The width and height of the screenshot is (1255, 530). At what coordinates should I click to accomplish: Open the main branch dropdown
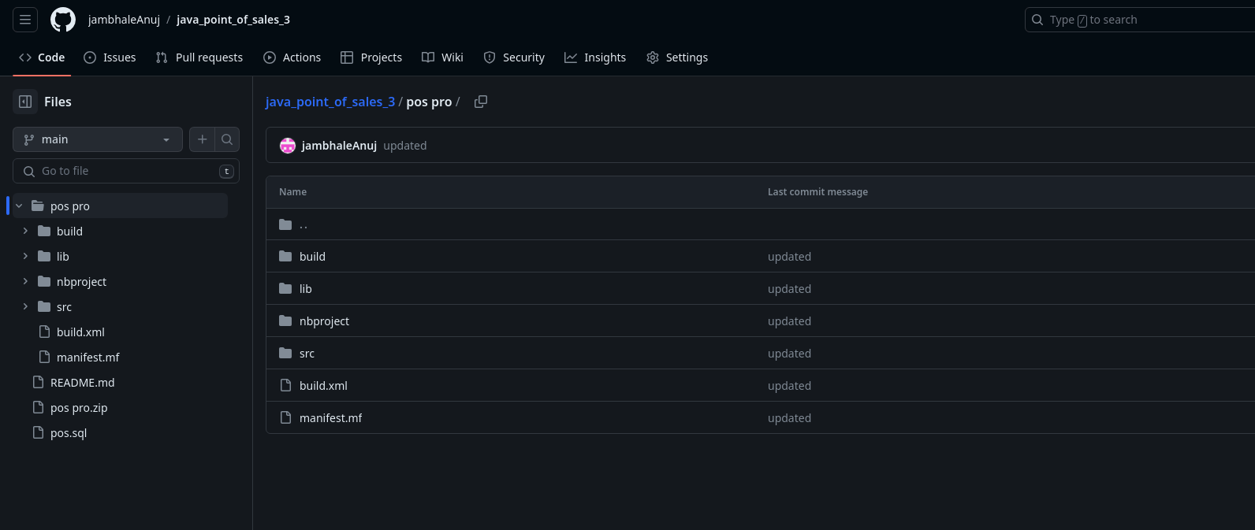coord(98,139)
